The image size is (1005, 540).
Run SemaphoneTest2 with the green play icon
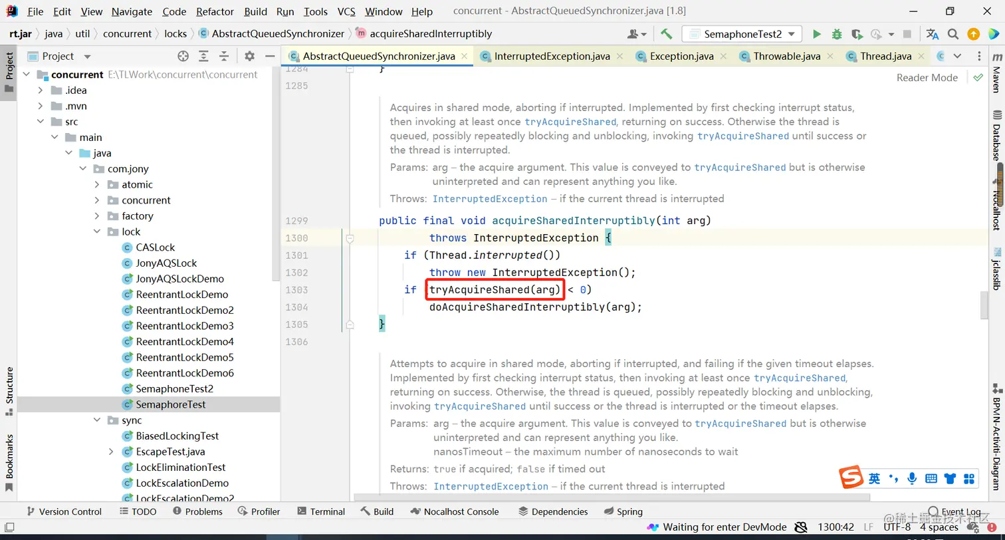817,34
